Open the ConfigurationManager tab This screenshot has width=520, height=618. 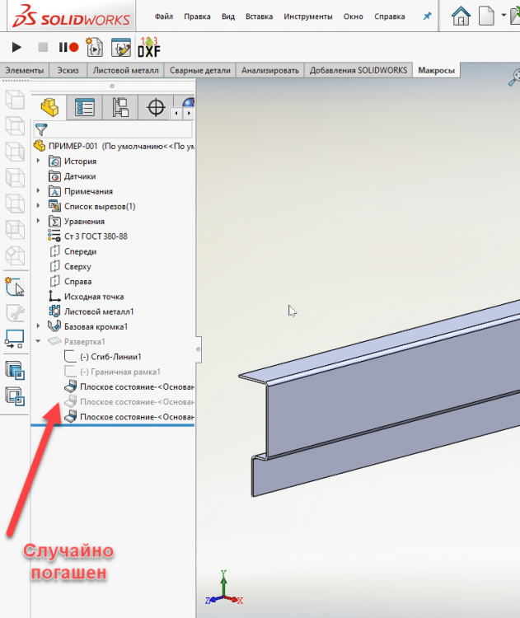119,107
